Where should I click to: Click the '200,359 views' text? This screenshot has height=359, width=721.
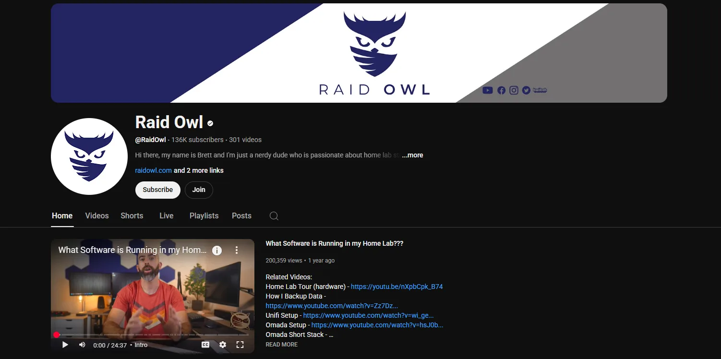[x=284, y=261]
